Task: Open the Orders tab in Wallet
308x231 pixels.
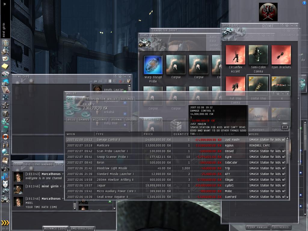Action: point(131,120)
